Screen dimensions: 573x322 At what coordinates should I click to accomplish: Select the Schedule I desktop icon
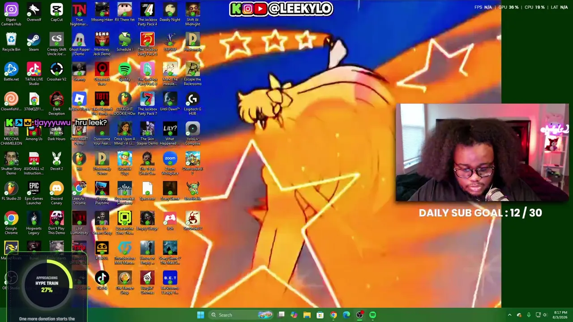click(x=124, y=42)
